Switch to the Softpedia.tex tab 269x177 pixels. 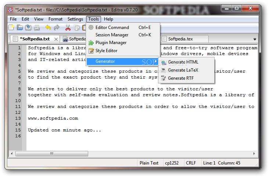[x=184, y=39]
